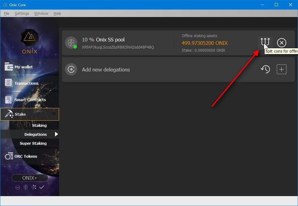Click the Smart Contracts document icon
Screen dimensions: 298x206
tap(9, 100)
